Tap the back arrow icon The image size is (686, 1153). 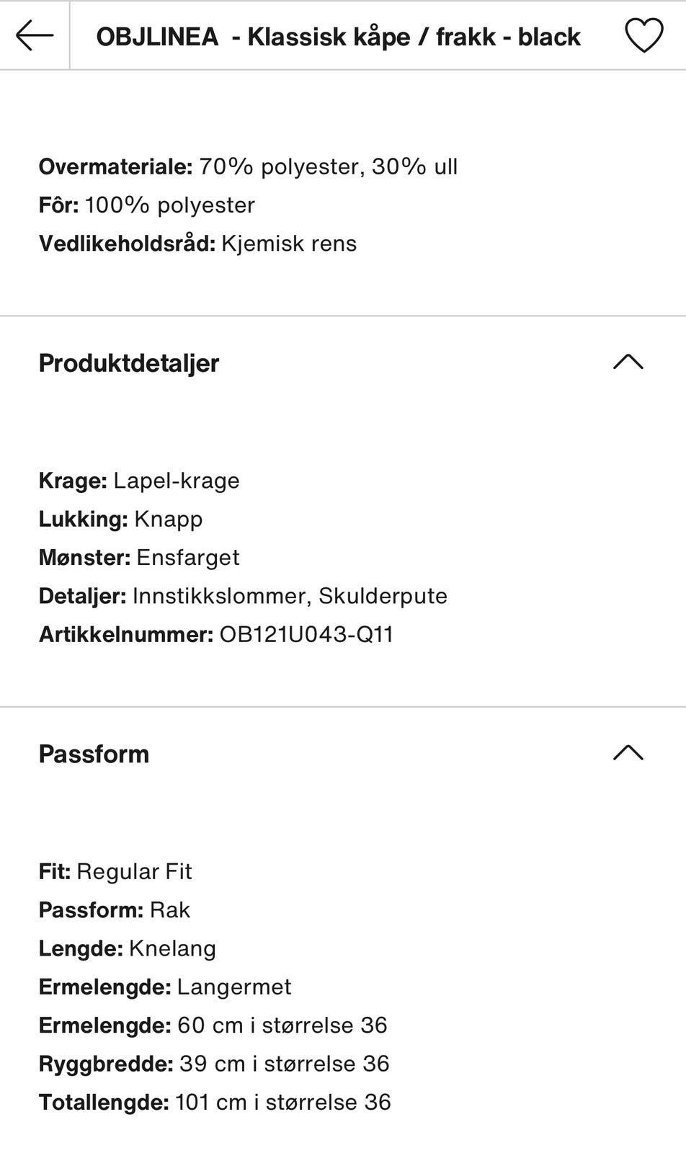34,35
